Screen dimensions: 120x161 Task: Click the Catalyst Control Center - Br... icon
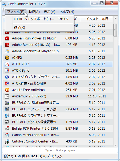[x=7, y=141]
